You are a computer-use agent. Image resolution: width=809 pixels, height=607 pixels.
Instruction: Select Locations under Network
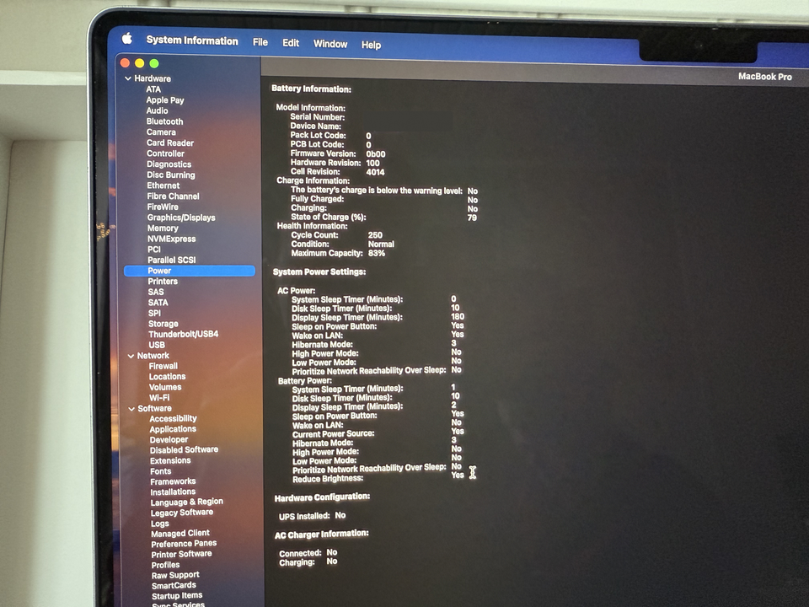click(167, 377)
